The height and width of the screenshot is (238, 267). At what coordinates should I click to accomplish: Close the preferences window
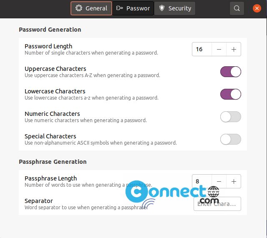click(x=257, y=8)
